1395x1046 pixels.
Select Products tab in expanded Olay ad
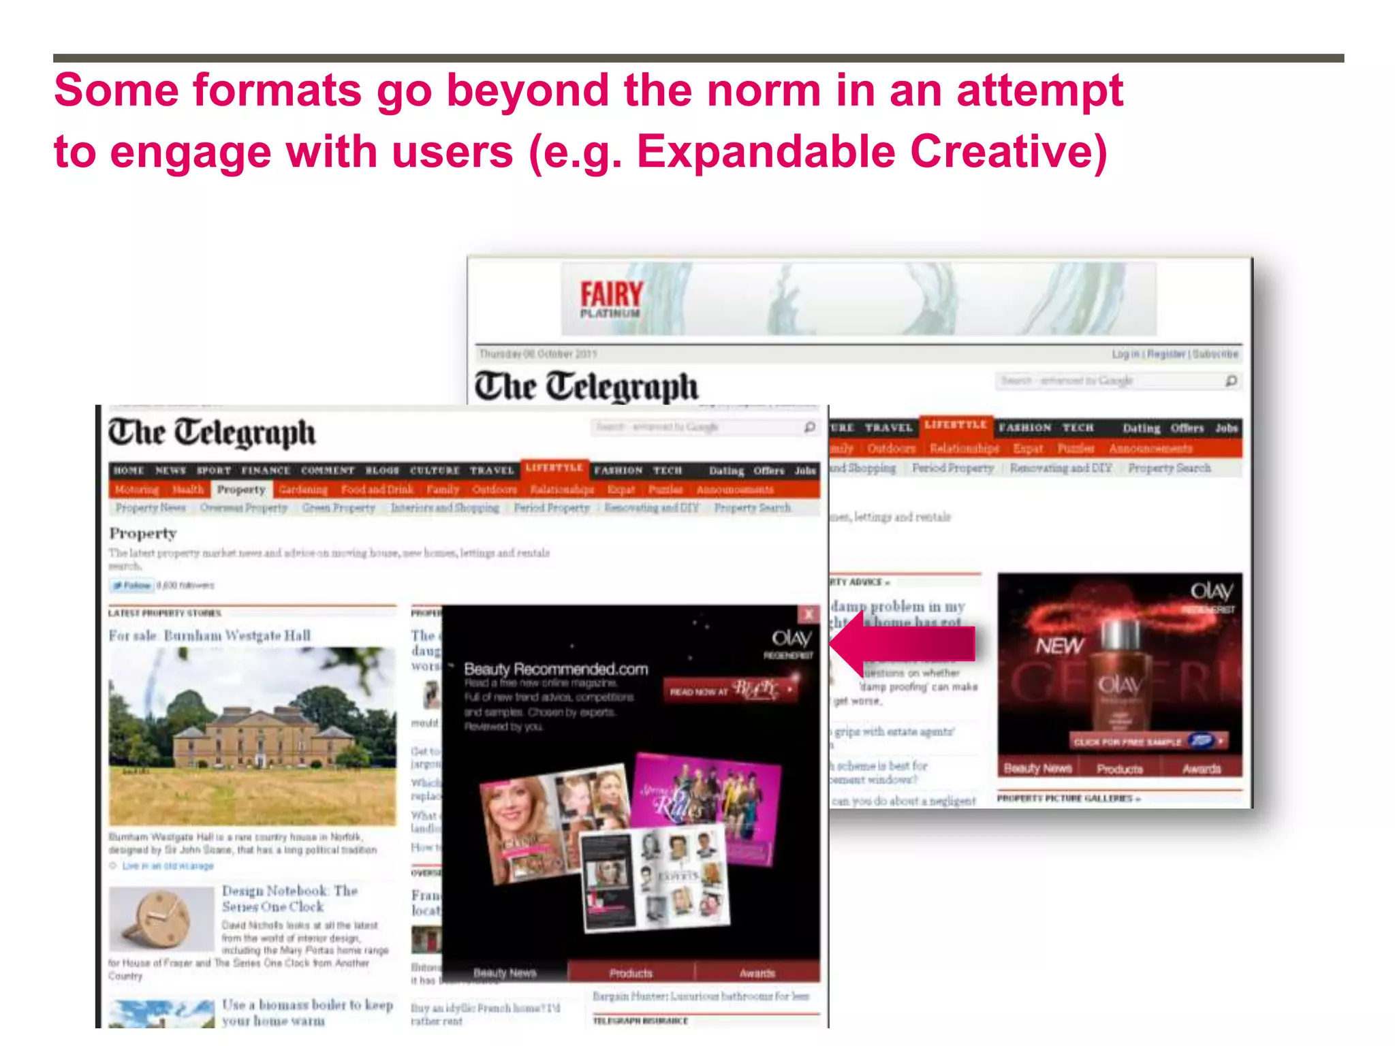[x=631, y=973]
